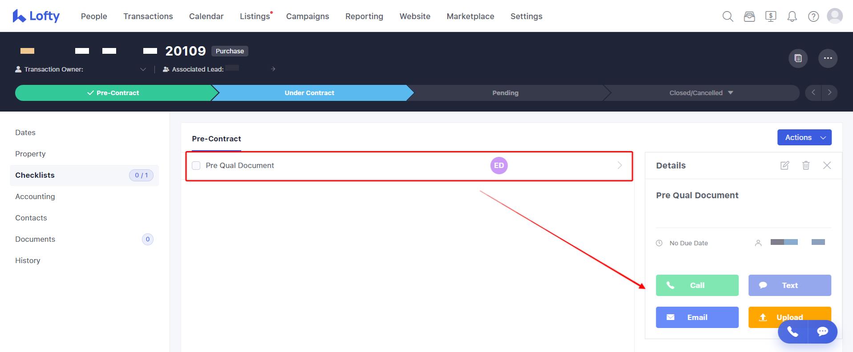Open Closed/Cancelled stage dropdown
Screen dimensions: 853x352
coord(730,92)
